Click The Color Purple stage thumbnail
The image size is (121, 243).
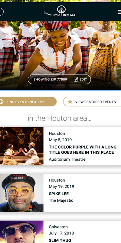click(21, 146)
